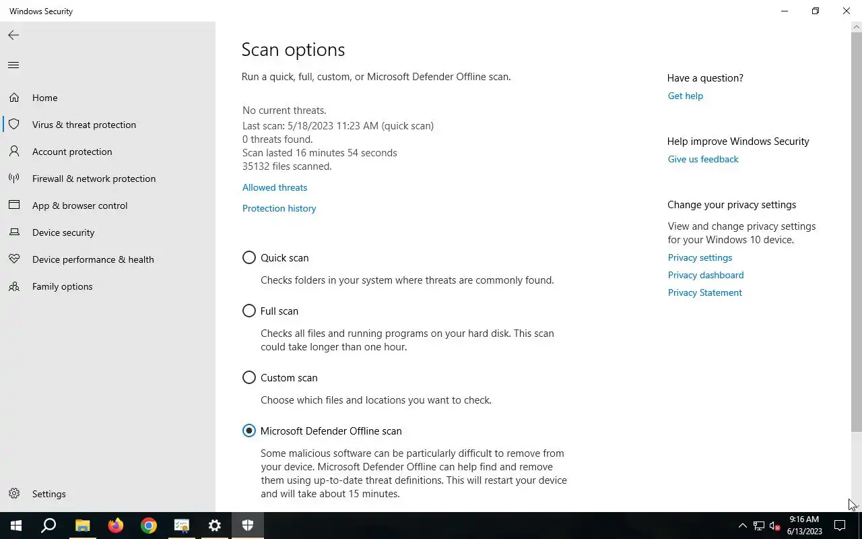862x539 pixels.
Task: Click the Account protection person icon
Action: 14,152
